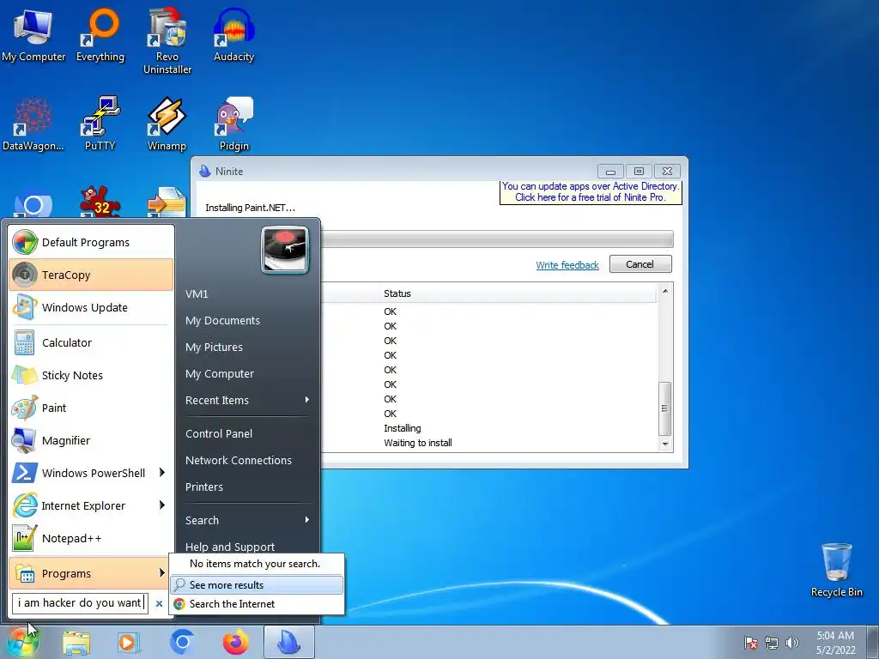Open My Computer in Start menu right pane
This screenshot has width=879, height=659.
point(247,374)
